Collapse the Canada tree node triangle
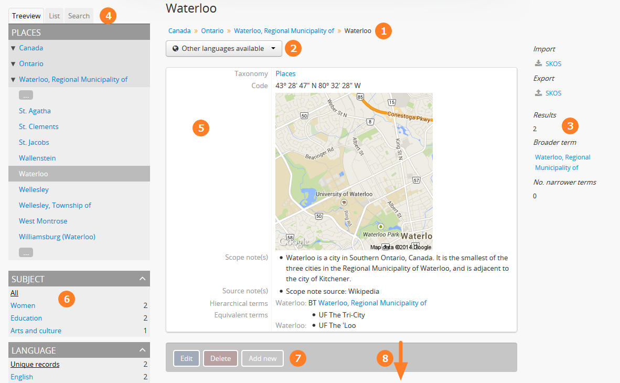 tap(13, 48)
